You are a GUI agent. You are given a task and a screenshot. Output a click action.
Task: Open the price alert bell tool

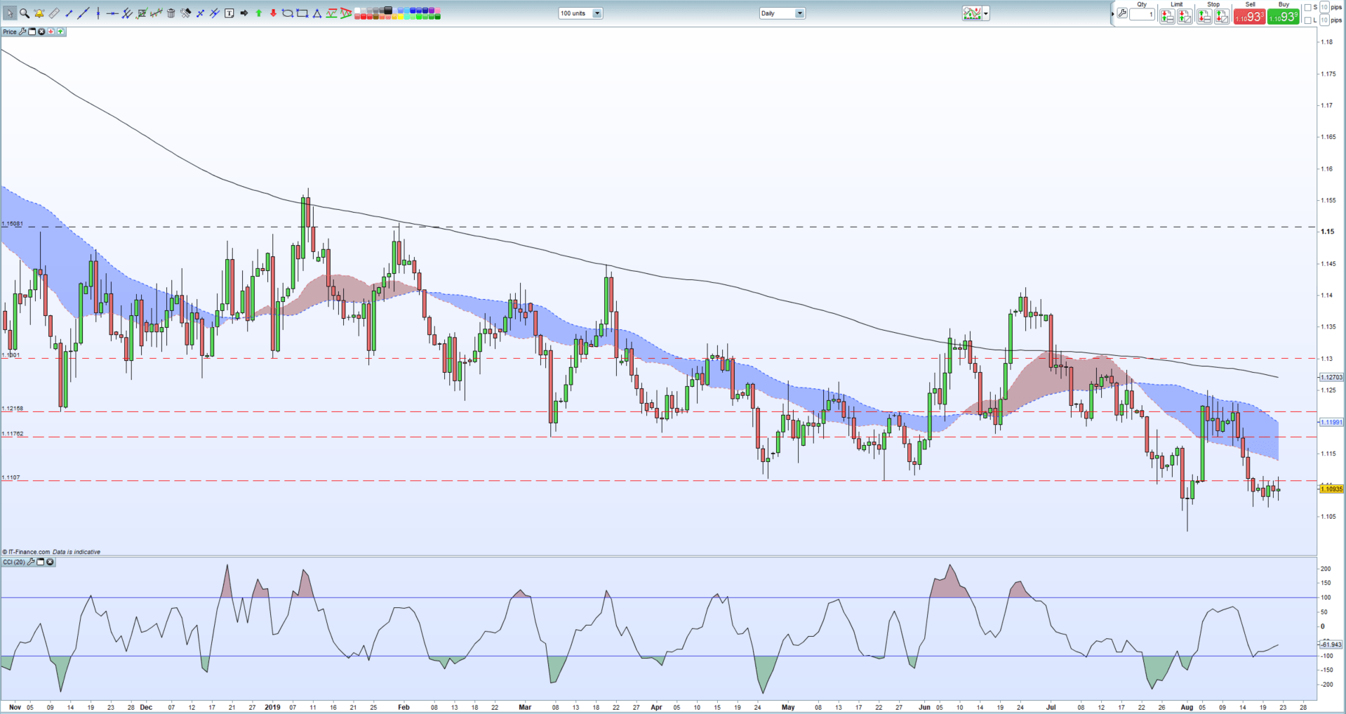click(39, 13)
